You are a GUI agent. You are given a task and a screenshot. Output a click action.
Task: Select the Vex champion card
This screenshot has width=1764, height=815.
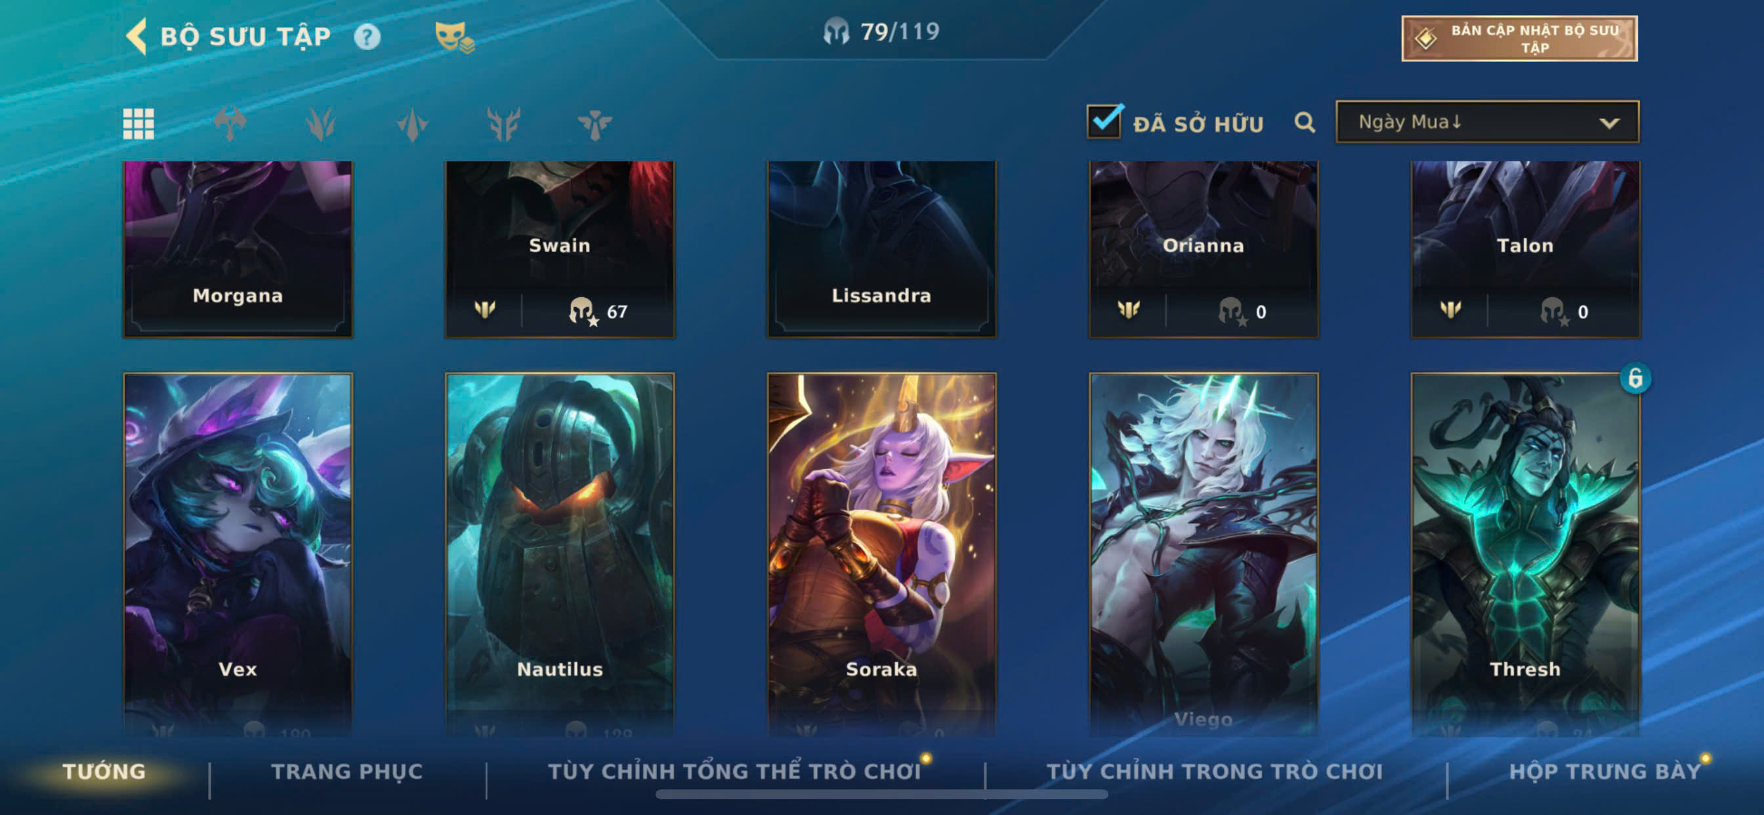click(x=238, y=554)
